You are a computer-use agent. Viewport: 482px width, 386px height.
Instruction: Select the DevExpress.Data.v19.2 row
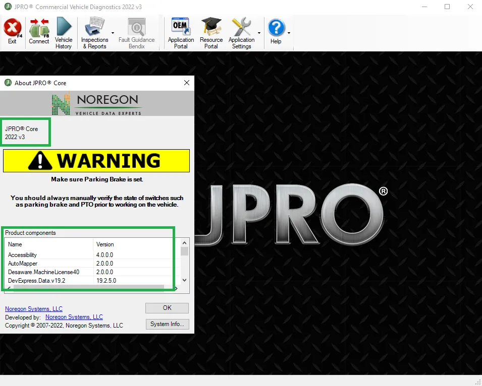click(x=92, y=281)
